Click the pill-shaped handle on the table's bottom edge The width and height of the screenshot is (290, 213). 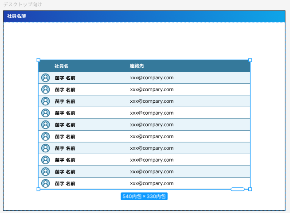click(x=238, y=189)
